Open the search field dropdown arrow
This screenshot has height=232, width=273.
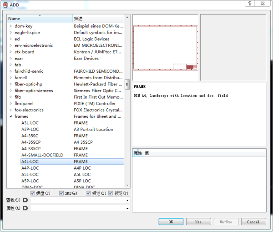pos(127,200)
